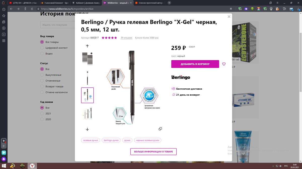Open fullscreen image view icon
302x169 pixels.
(160, 129)
